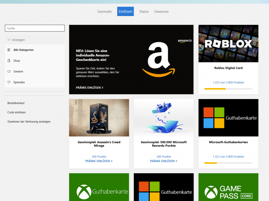
Task: Open Code einlösen link
Action: coord(17,112)
